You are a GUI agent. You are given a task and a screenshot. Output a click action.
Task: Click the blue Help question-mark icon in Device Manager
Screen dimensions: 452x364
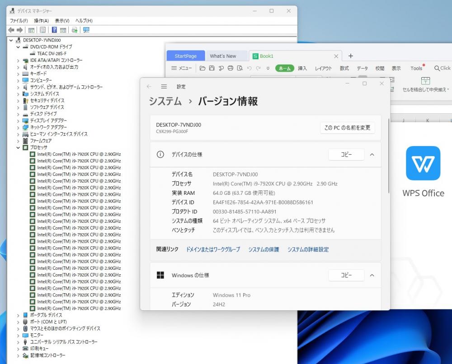pyautogui.click(x=54, y=30)
